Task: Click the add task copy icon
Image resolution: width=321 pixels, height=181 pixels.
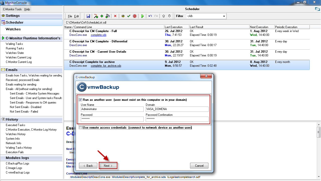Action: click(108, 16)
